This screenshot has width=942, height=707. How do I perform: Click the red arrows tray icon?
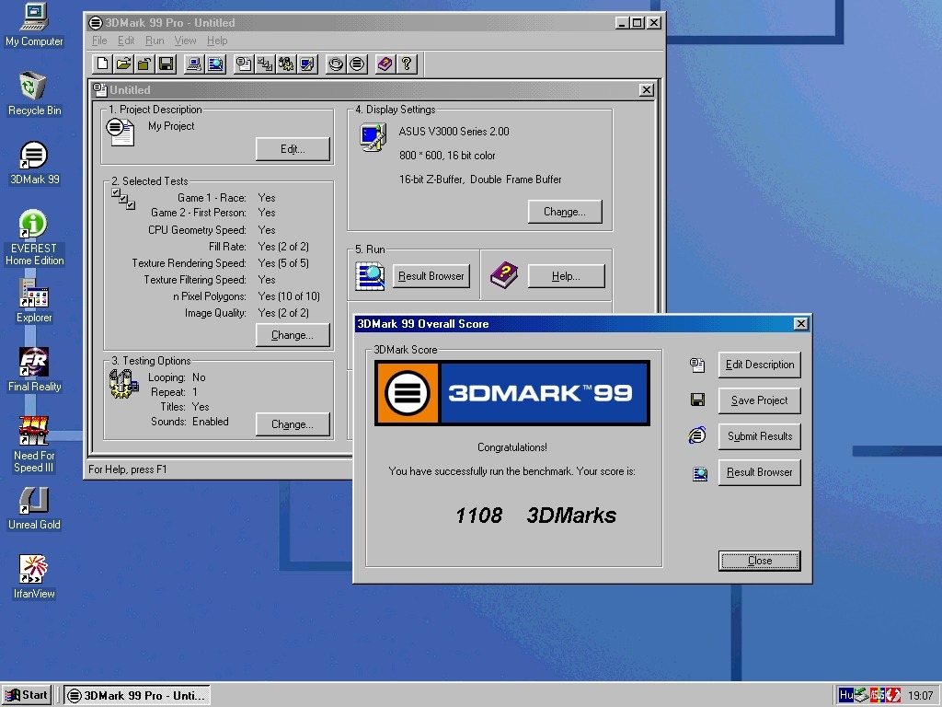(x=893, y=696)
